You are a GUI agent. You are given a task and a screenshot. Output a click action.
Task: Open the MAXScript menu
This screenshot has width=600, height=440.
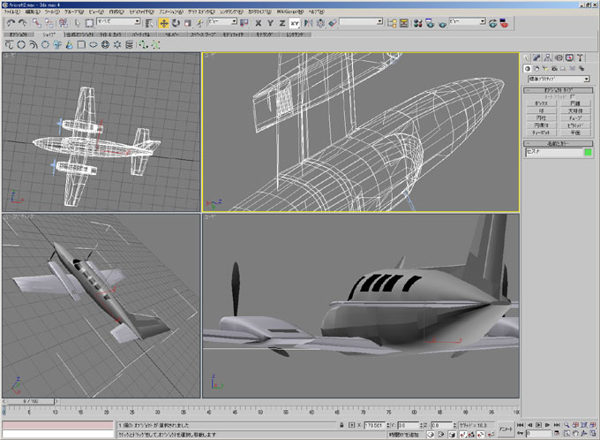click(289, 11)
